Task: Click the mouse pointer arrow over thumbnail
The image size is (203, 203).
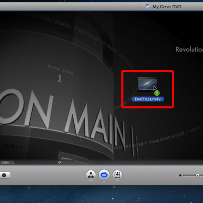Action: tap(155, 88)
